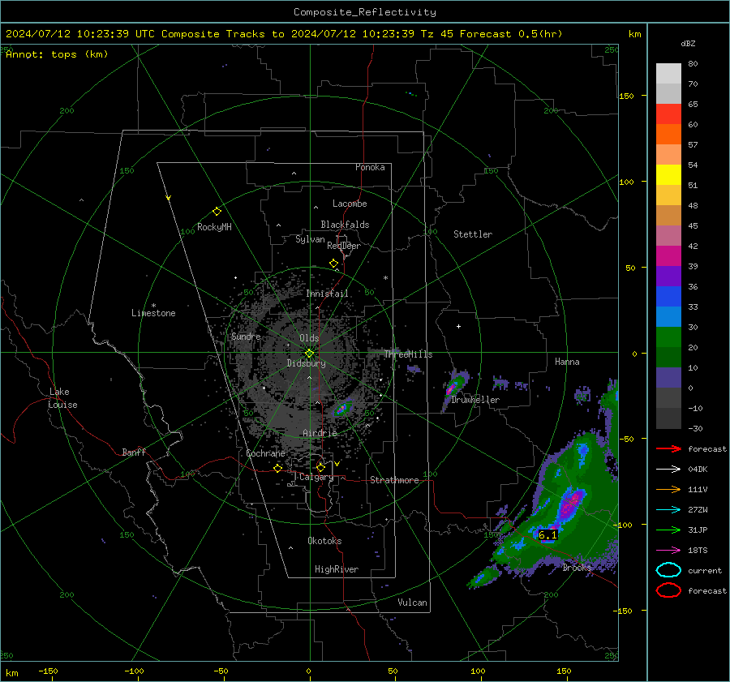Image resolution: width=730 pixels, height=682 pixels.
Task: Click the Composite_Reflectivity title
Action: tap(364, 12)
